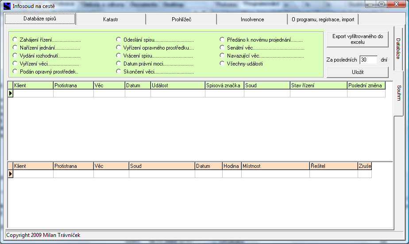Select the 'Nařízení jednání' radio option

tap(15, 47)
